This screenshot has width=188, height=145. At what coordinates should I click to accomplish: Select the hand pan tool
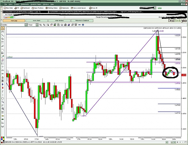[x=3, y=32]
